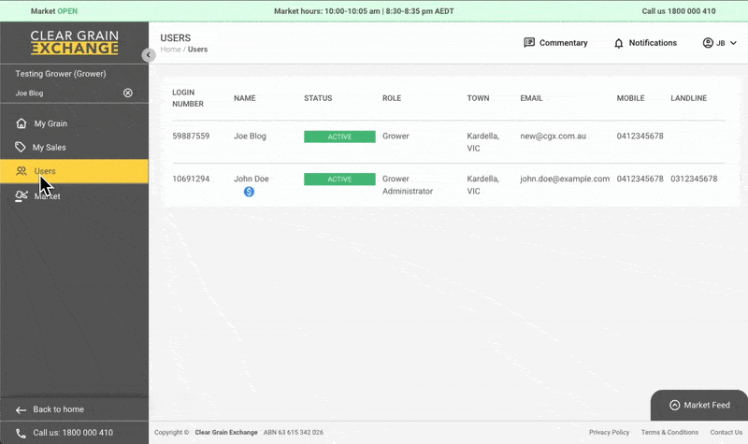The height and width of the screenshot is (444, 748).
Task: Expand the JB account dropdown arrow
Action: (733, 43)
